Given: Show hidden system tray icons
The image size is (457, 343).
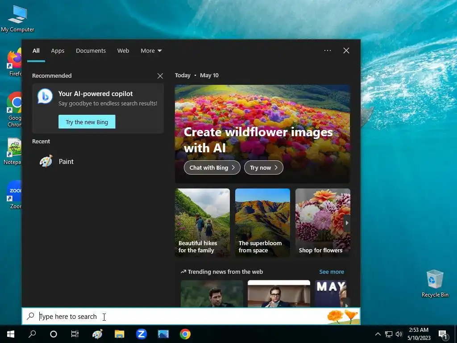Looking at the screenshot, I should click(x=378, y=334).
